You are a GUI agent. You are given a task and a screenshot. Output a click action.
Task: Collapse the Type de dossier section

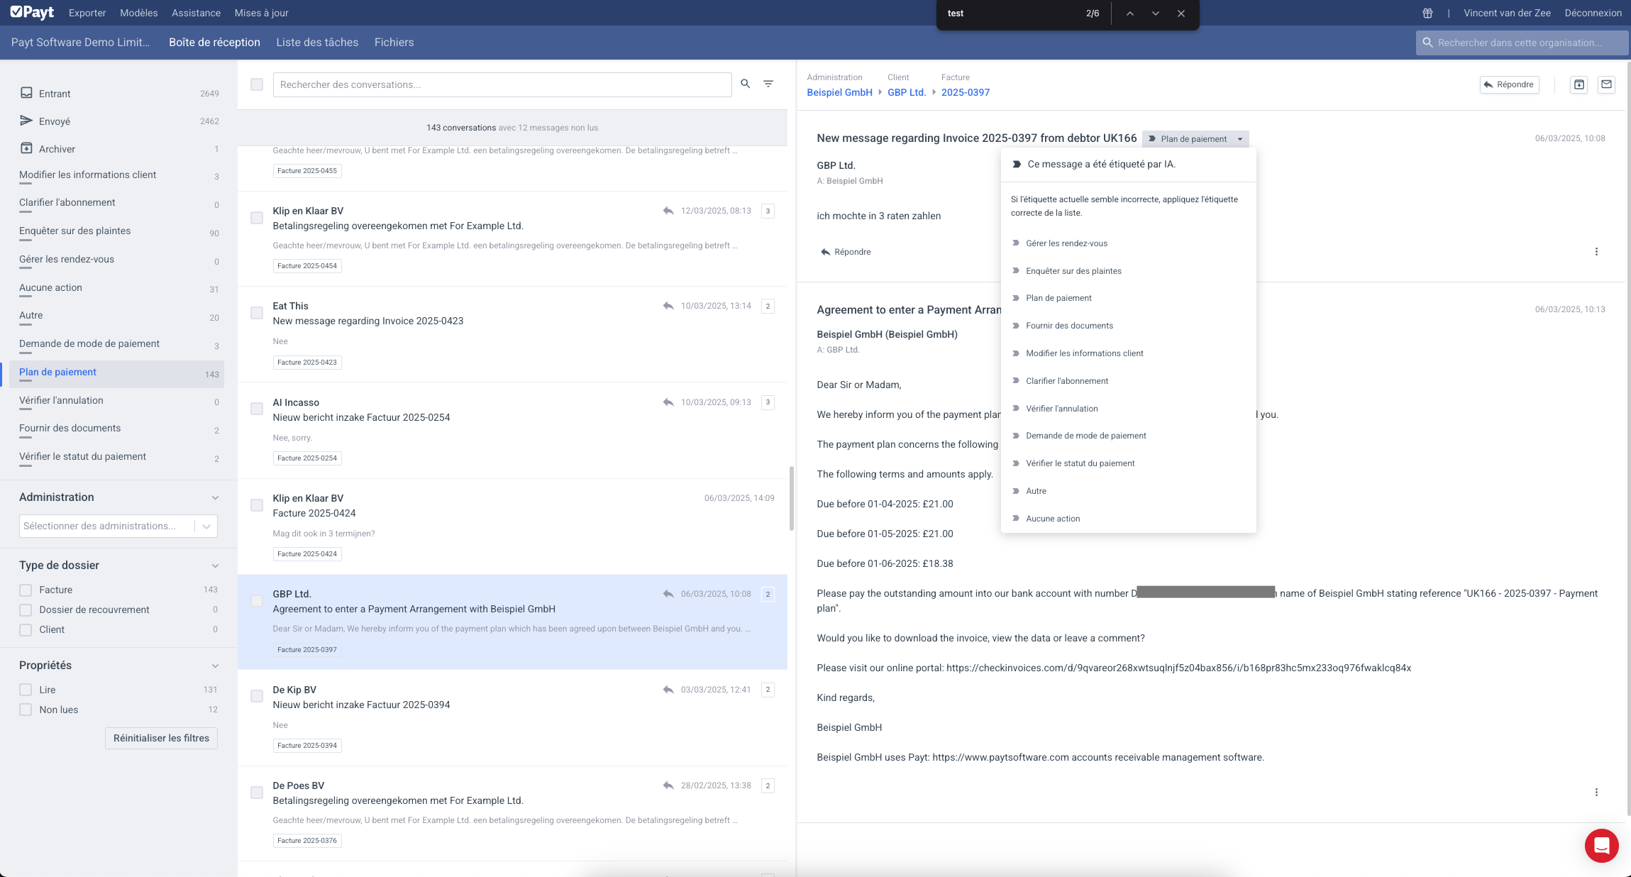(215, 566)
